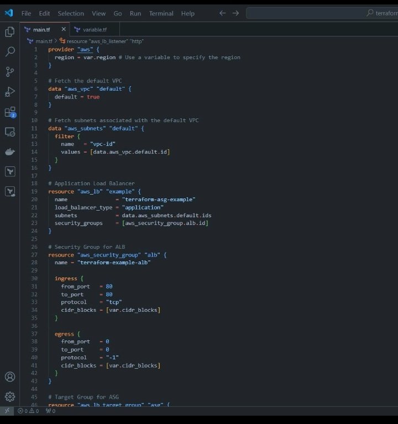Click 'data.aws_vpc.default.id' on line 14

point(130,152)
